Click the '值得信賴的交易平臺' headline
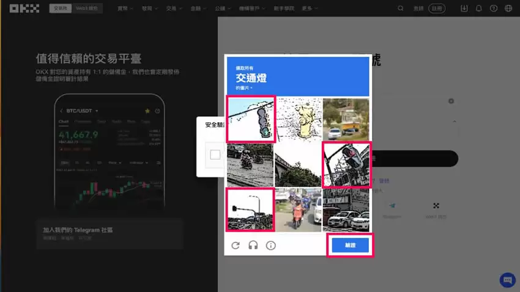This screenshot has height=292, width=520. 89,58
